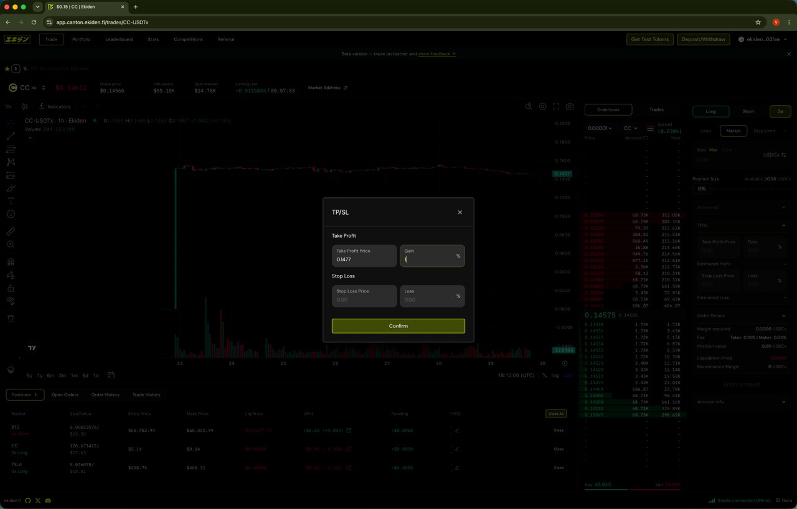Viewport: 797px width, 509px height.
Task: Open the 3x leverage selector
Action: coord(780,111)
